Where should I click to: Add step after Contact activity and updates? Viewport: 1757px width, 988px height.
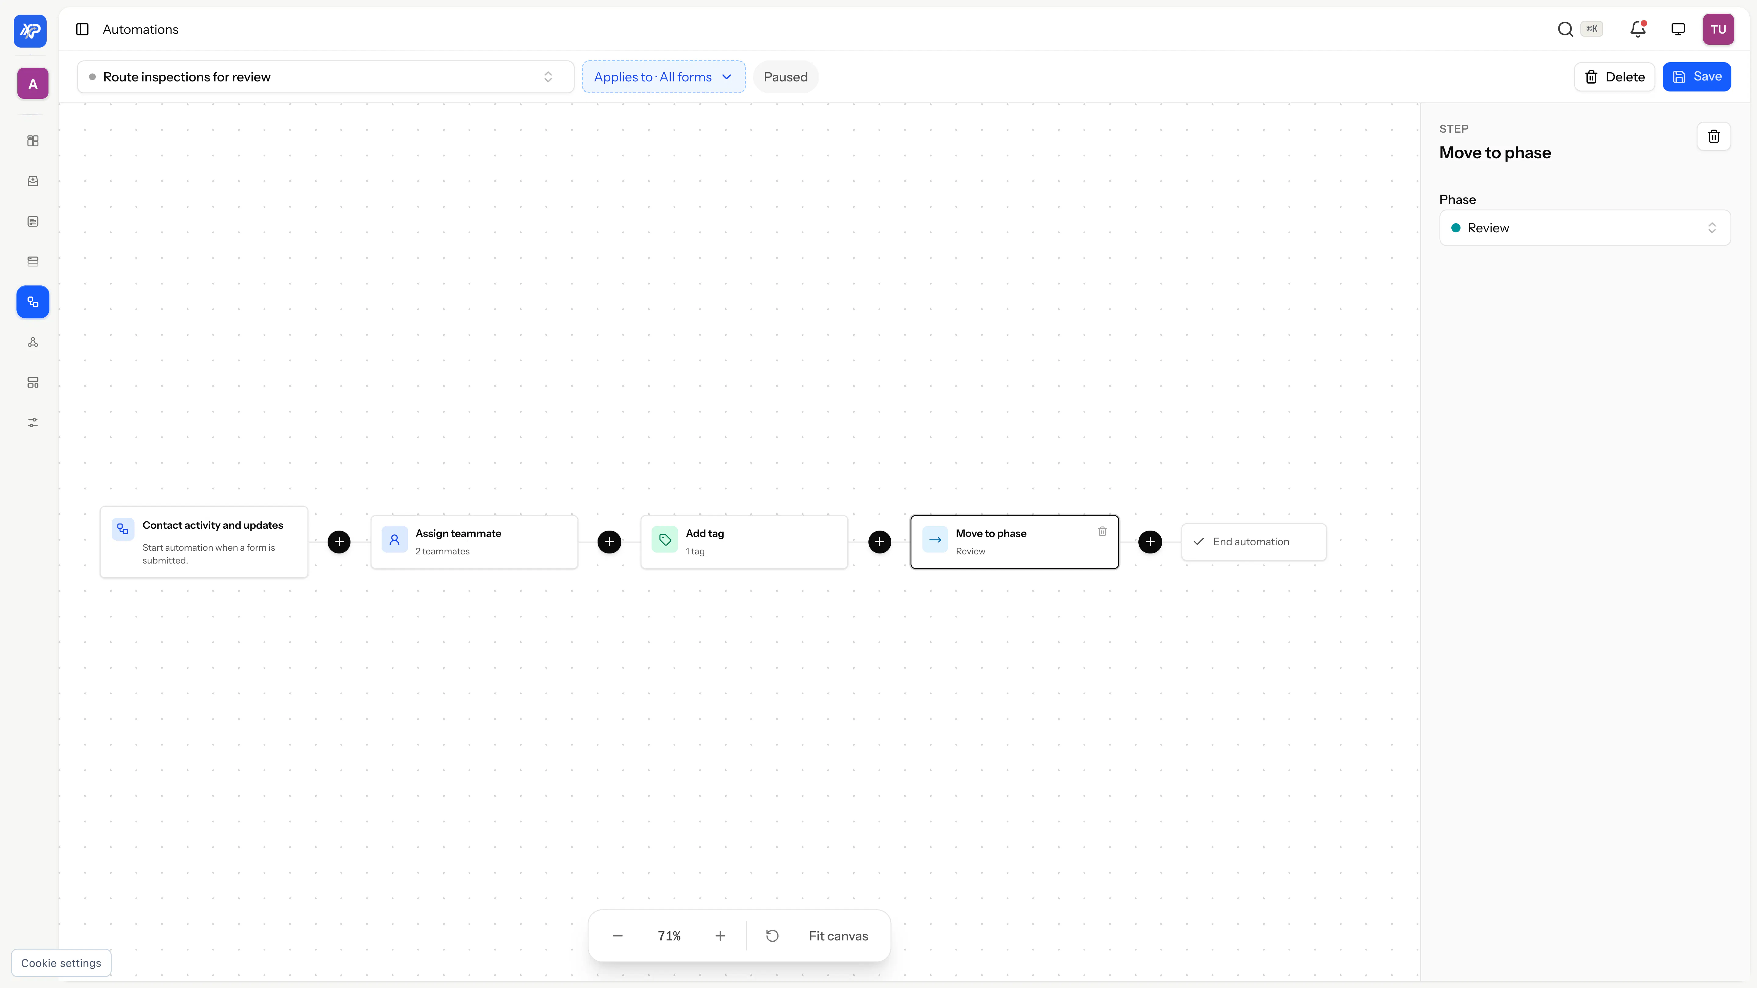click(339, 542)
